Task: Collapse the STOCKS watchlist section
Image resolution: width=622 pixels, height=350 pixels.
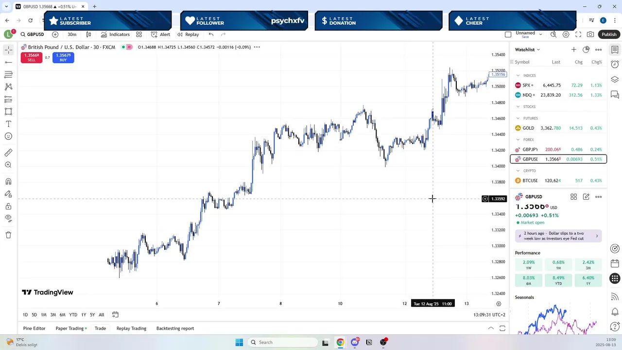Action: tap(518, 106)
